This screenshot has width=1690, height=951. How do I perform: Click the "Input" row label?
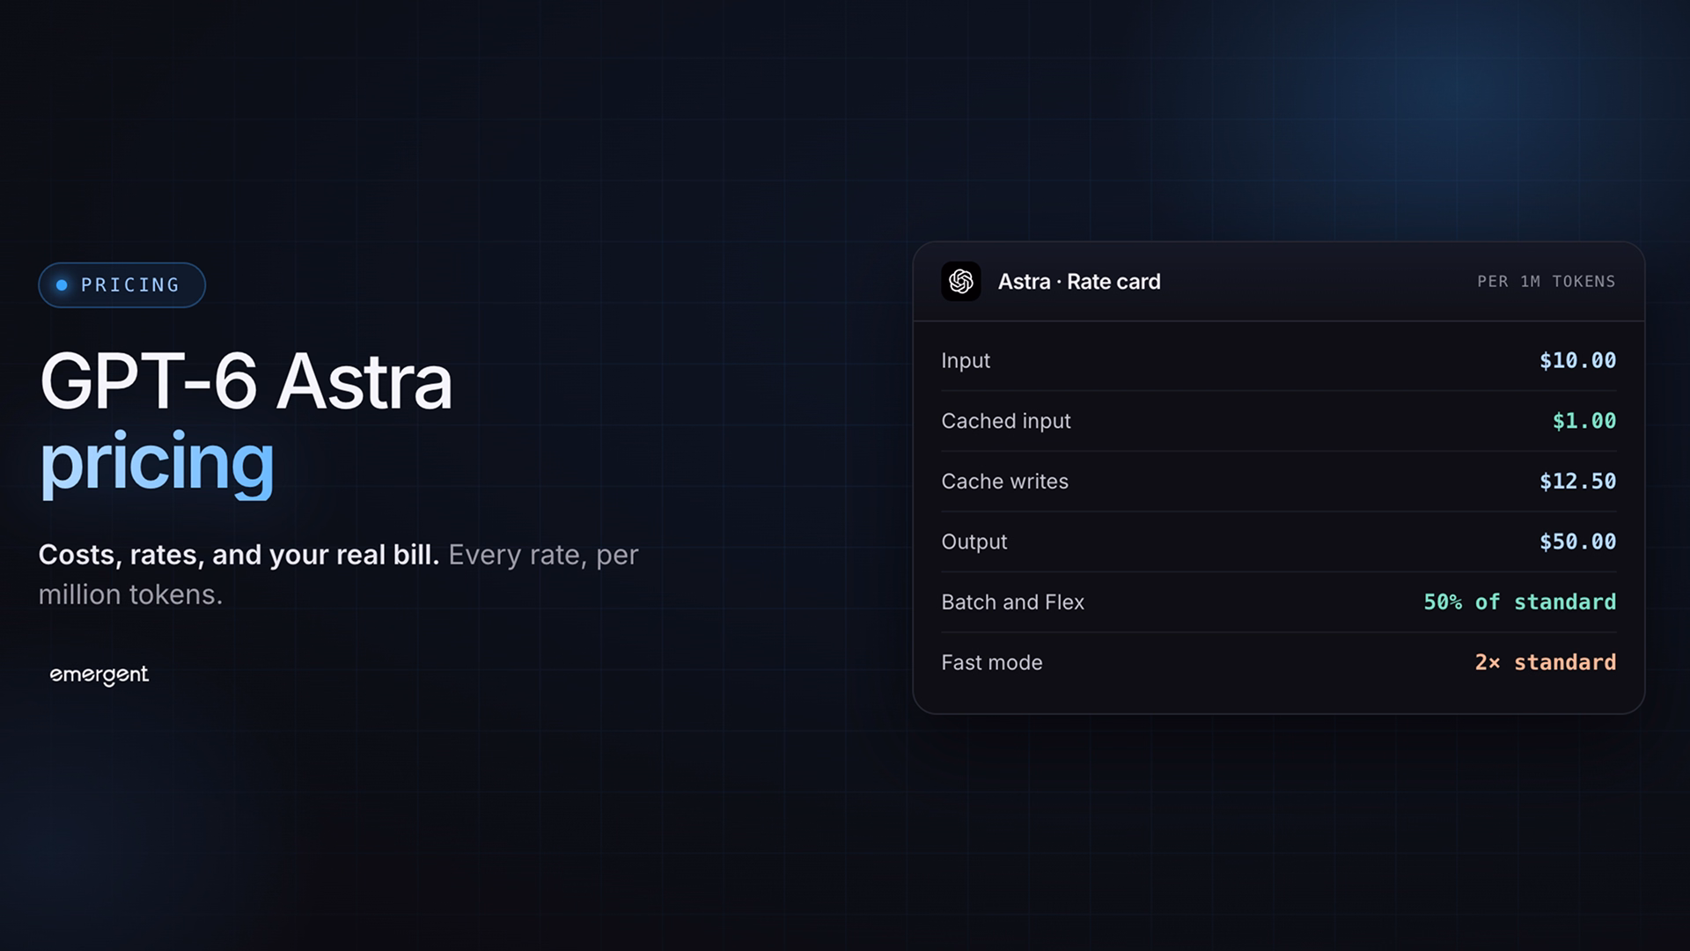tap(966, 361)
